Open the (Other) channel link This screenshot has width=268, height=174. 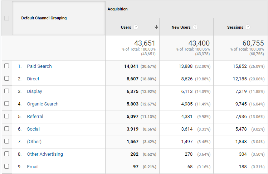(34, 142)
